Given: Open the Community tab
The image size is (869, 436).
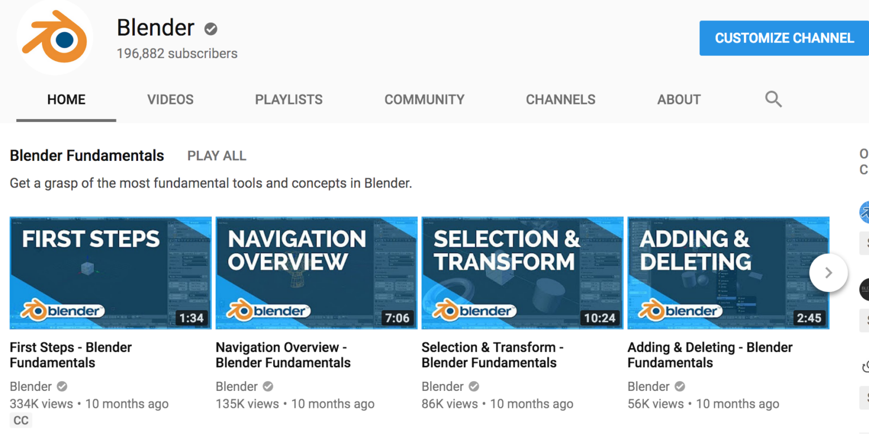Looking at the screenshot, I should (424, 99).
